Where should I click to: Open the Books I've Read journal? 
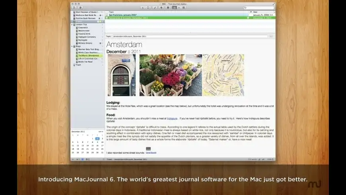click(85, 62)
